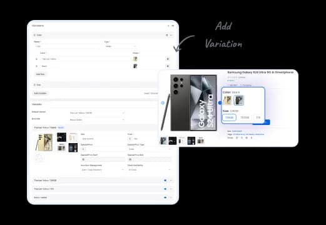Screen dimensions: 326x225
Task: Choose the 128GB size option
Action: pos(229,117)
